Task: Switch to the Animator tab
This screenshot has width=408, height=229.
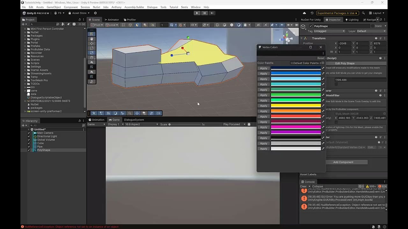Action: point(112,20)
